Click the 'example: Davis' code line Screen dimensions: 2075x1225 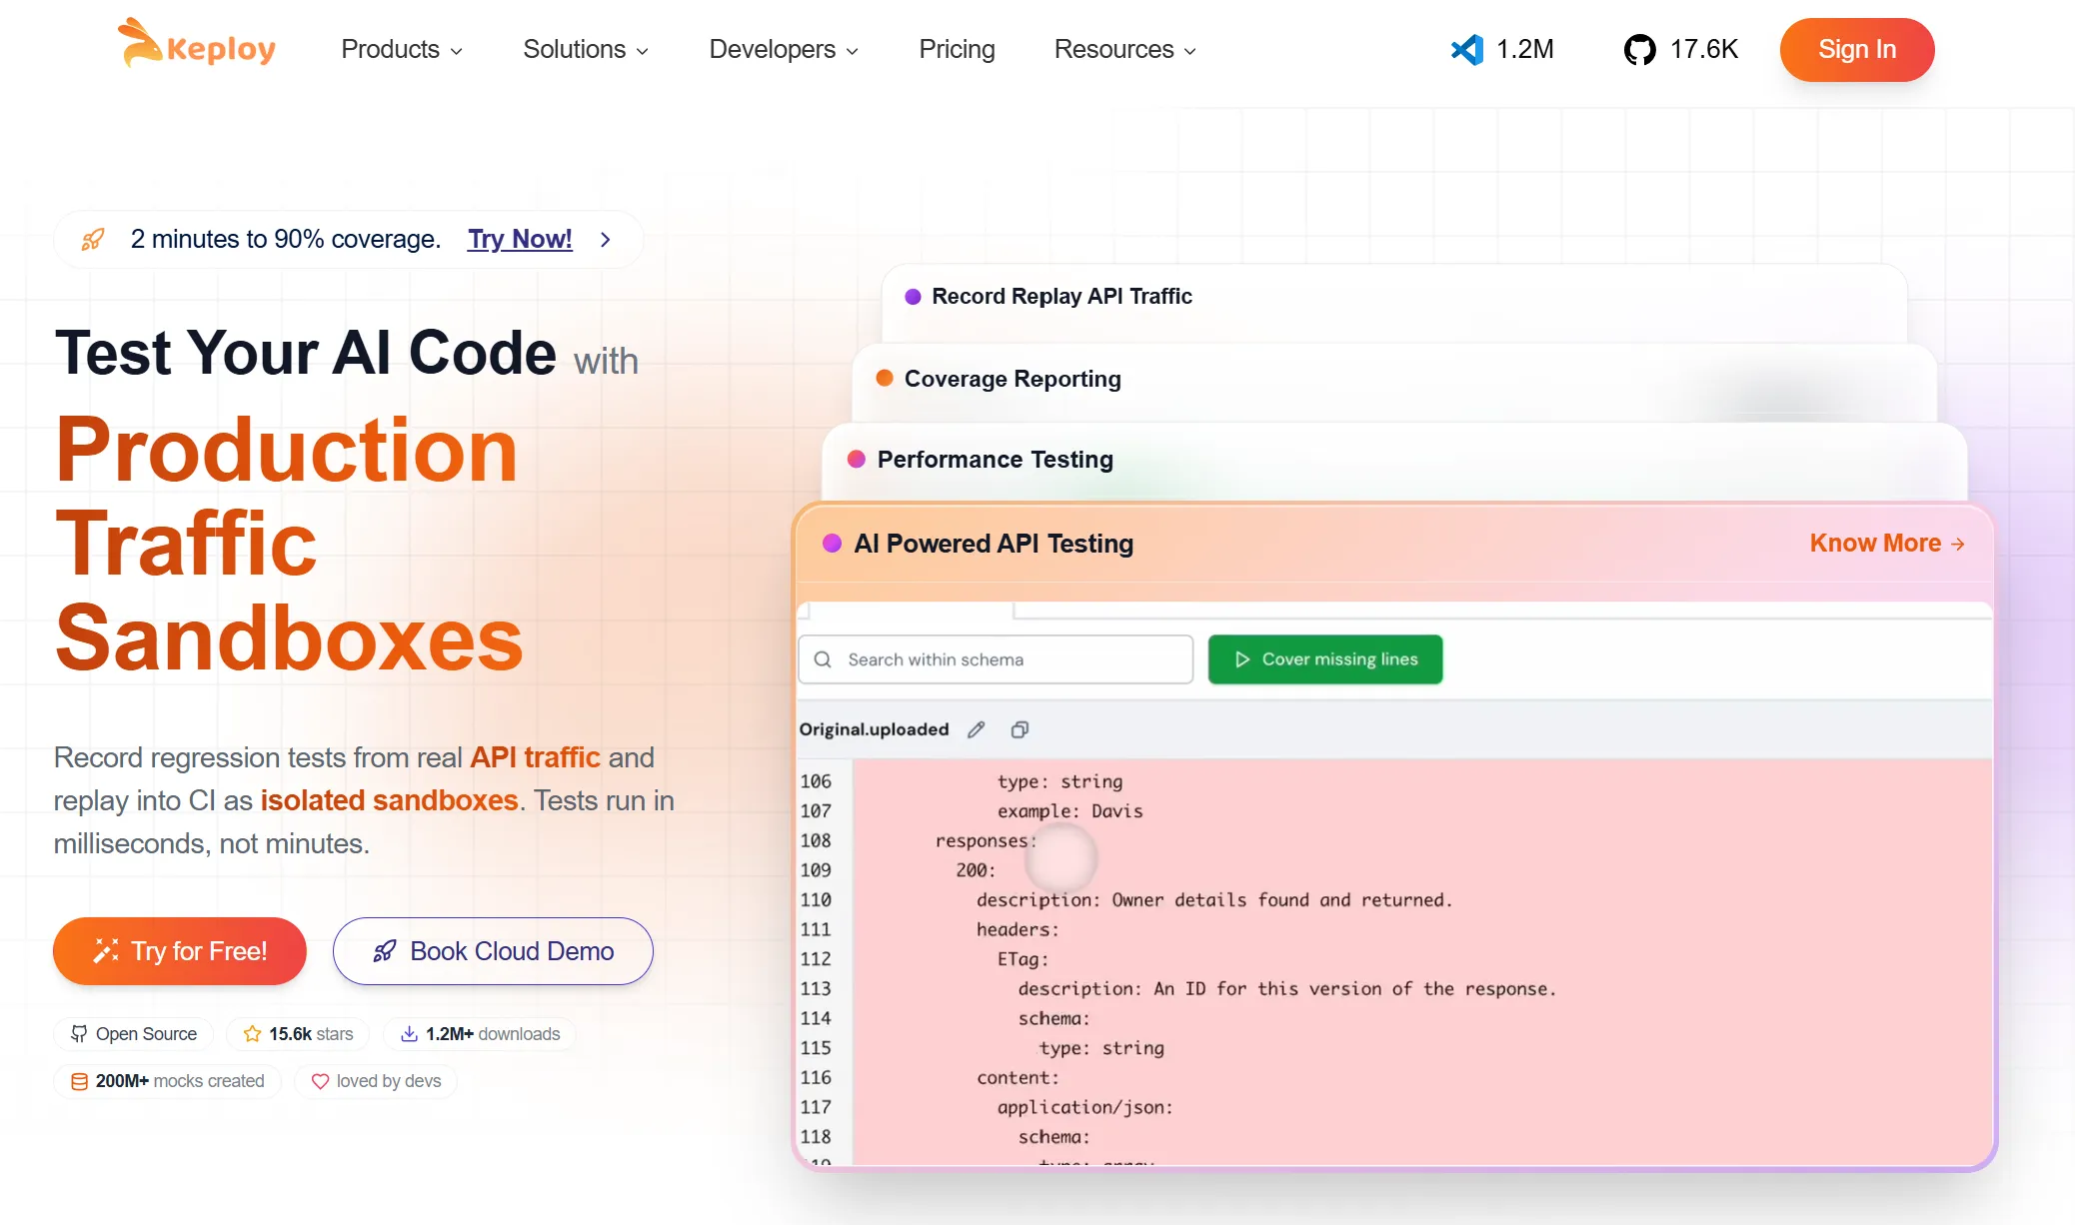point(1069,811)
